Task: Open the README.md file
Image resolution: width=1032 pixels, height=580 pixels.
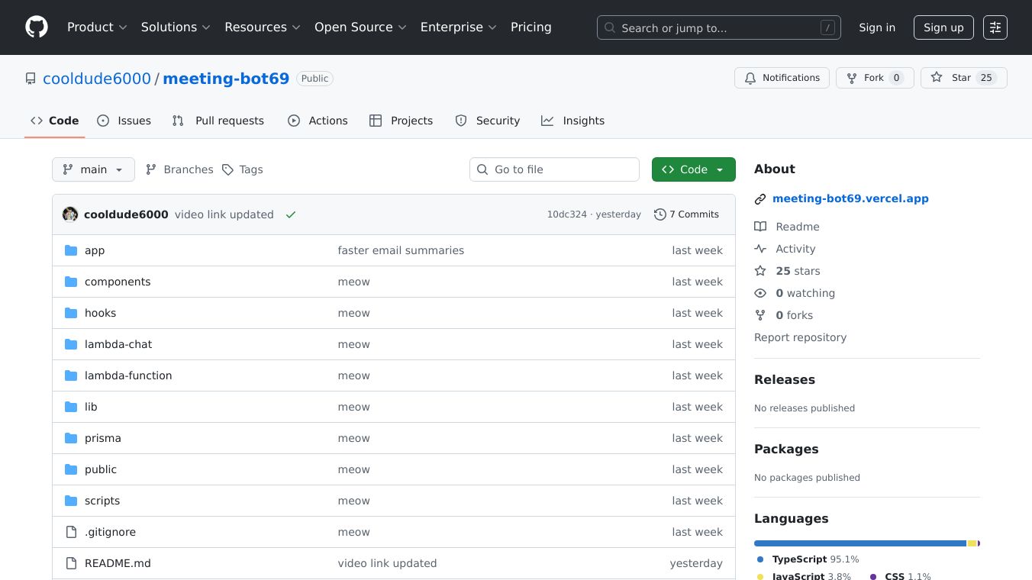Action: point(118,563)
